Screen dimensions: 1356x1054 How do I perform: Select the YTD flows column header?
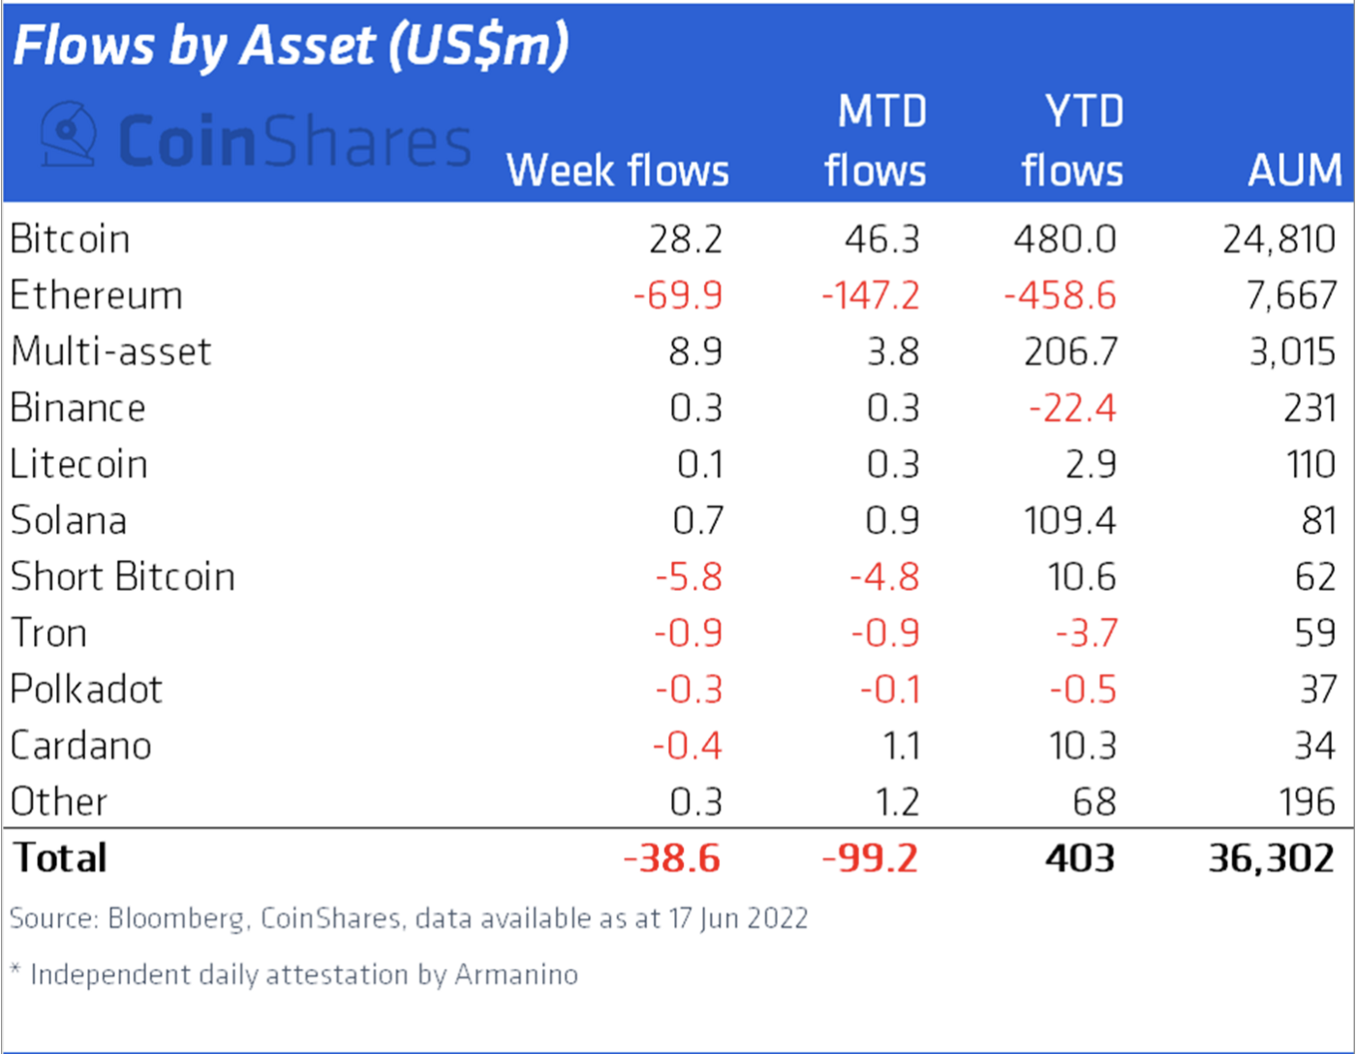pos(1072,140)
